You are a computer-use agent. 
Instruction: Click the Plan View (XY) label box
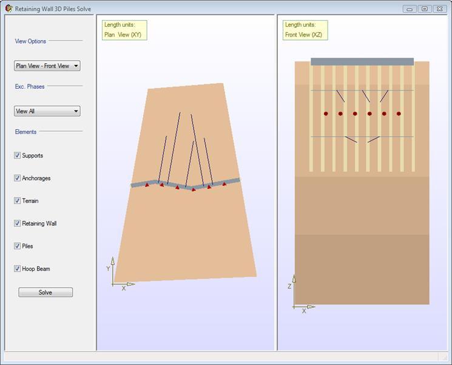pyautogui.click(x=124, y=30)
